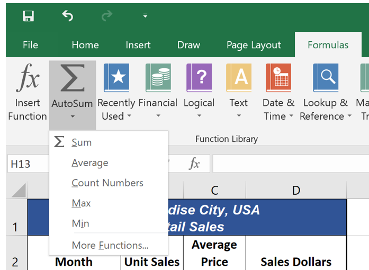
Task: Open the File tab
Action: pyautogui.click(x=30, y=44)
